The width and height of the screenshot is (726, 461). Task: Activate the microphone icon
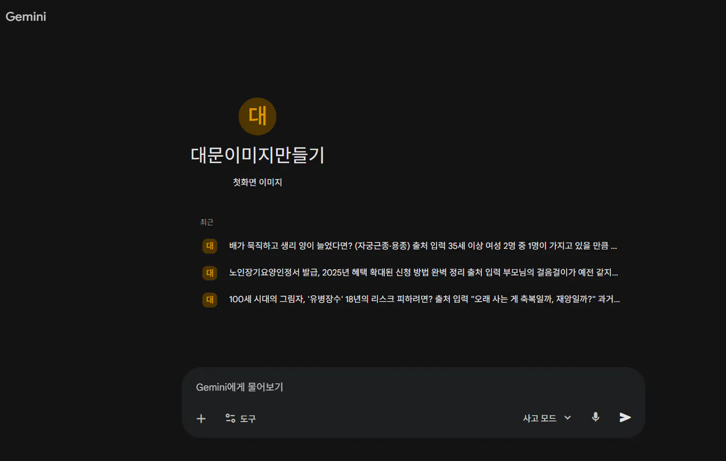[595, 418]
